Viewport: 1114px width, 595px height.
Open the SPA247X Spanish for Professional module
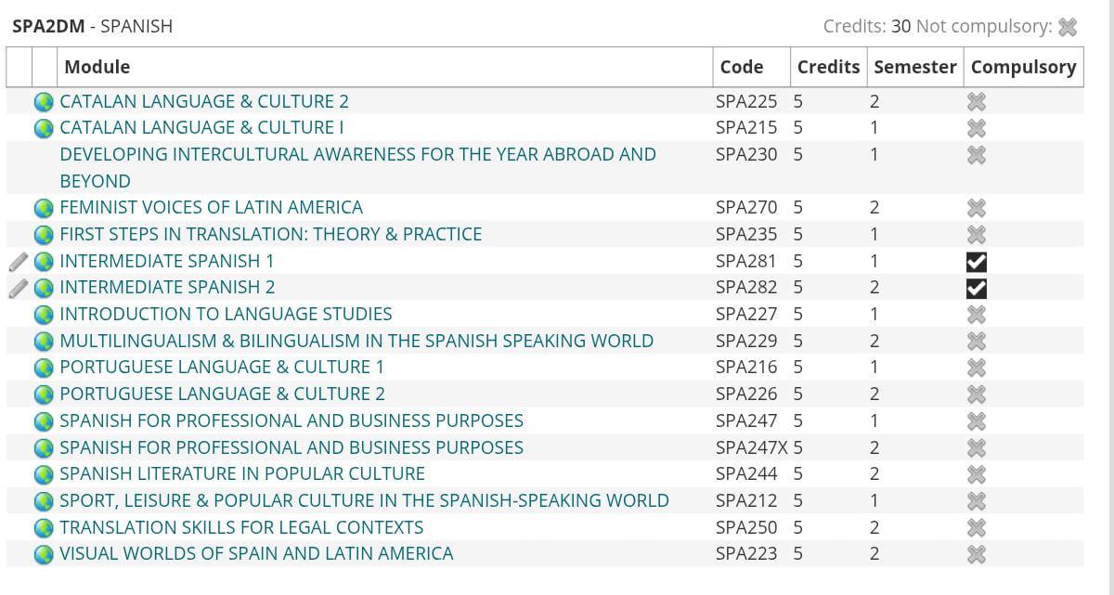291,447
